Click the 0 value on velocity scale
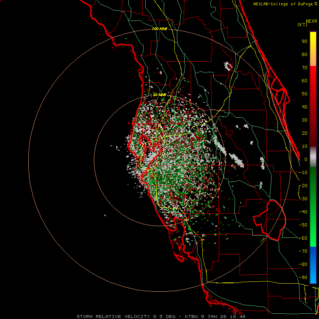This screenshot has height=319, width=319. click(306, 159)
